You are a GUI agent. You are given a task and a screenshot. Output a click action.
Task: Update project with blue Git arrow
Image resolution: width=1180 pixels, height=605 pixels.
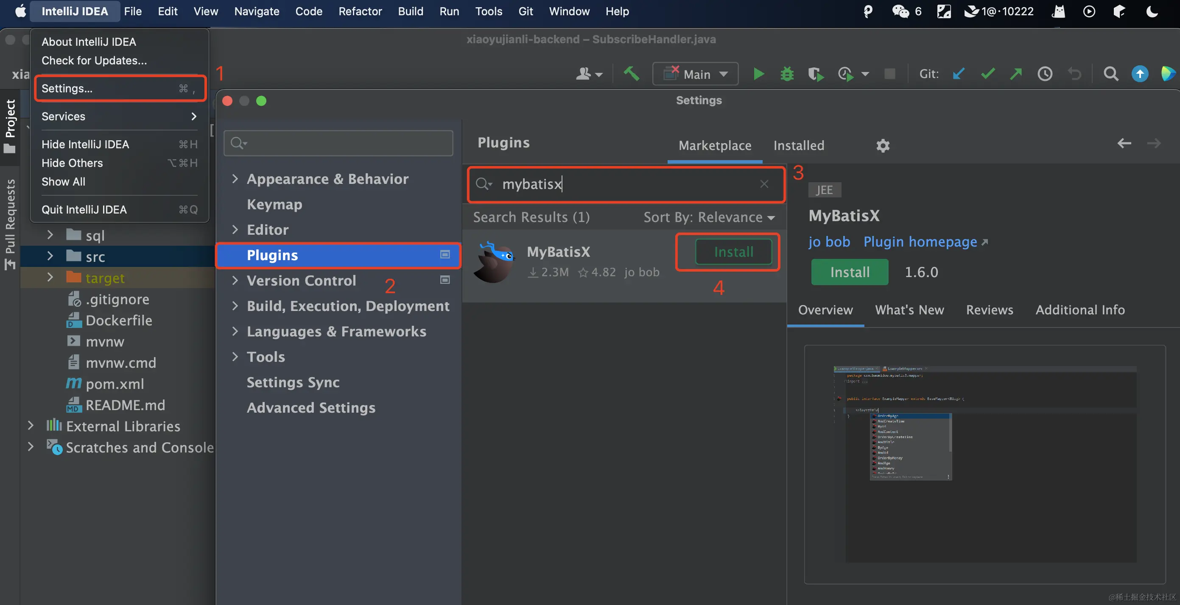coord(958,74)
